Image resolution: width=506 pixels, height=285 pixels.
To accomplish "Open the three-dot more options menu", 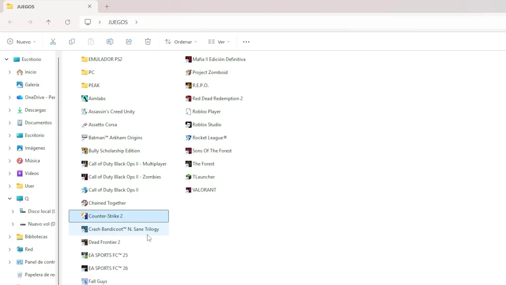I will pyautogui.click(x=246, y=42).
